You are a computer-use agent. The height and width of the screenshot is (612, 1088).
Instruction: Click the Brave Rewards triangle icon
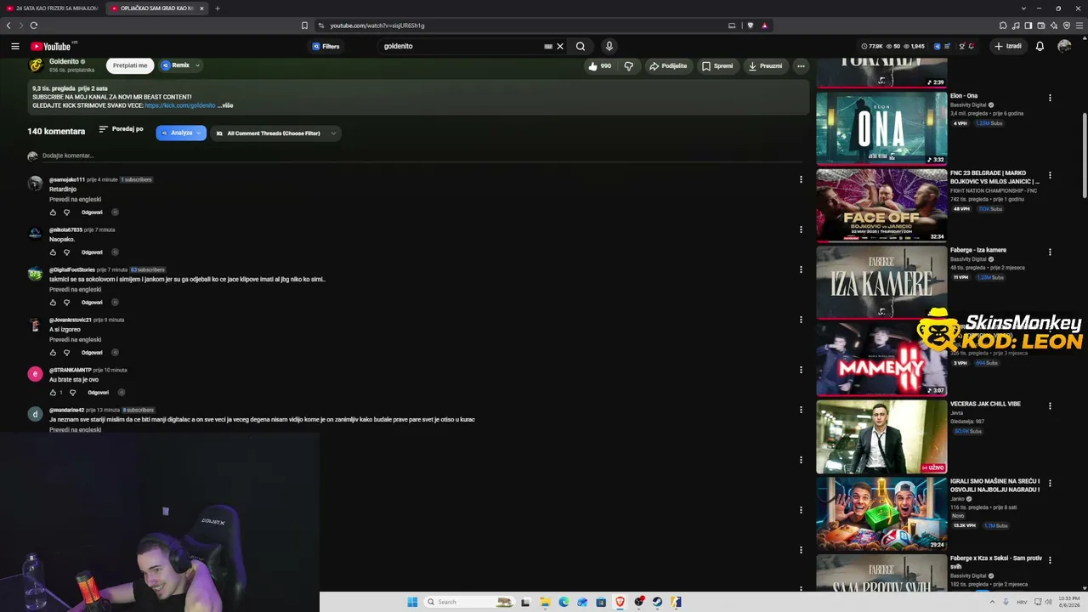(x=764, y=25)
